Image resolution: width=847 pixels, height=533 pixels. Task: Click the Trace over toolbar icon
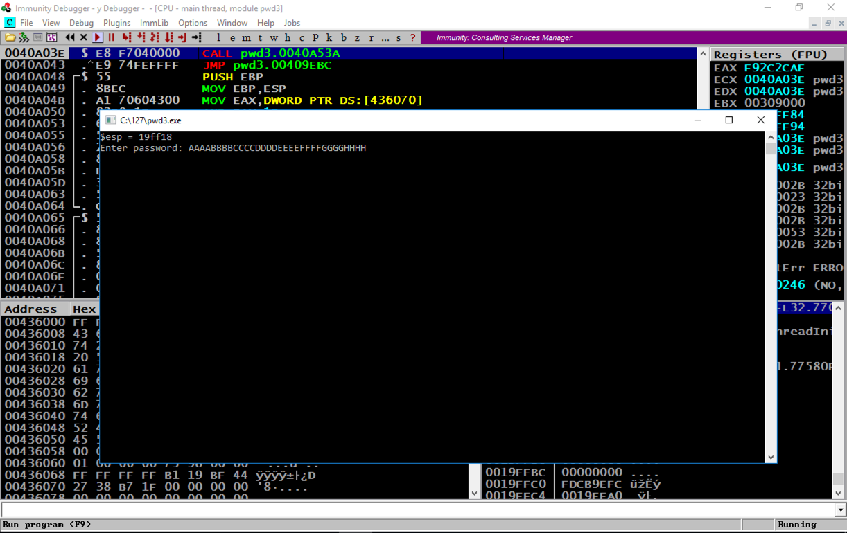[x=168, y=37]
